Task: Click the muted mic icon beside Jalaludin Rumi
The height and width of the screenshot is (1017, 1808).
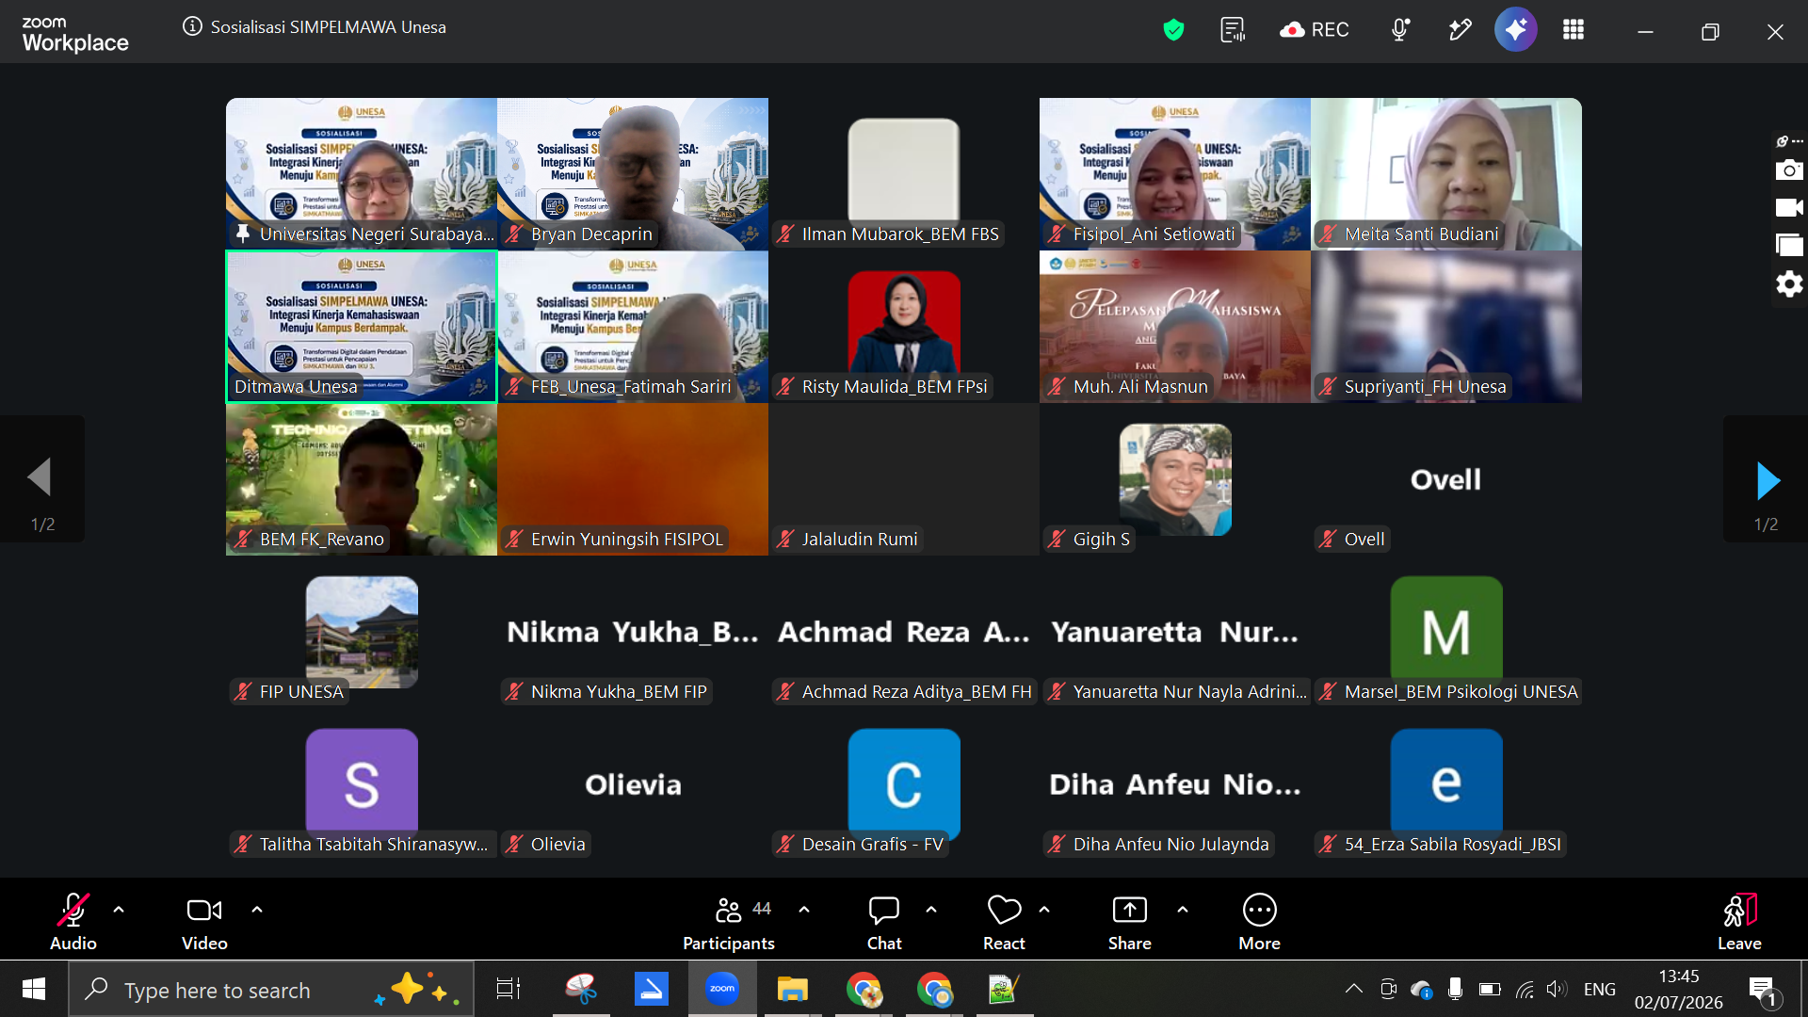Action: [785, 539]
